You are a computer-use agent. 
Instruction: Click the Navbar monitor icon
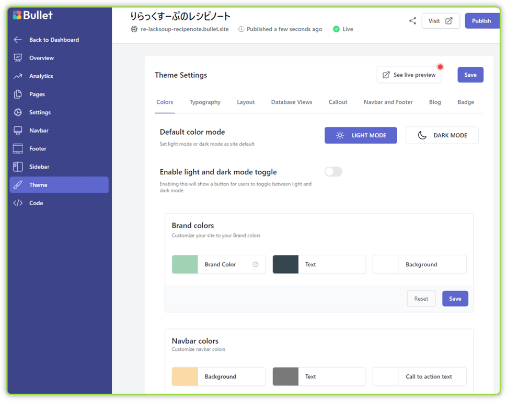(x=18, y=130)
